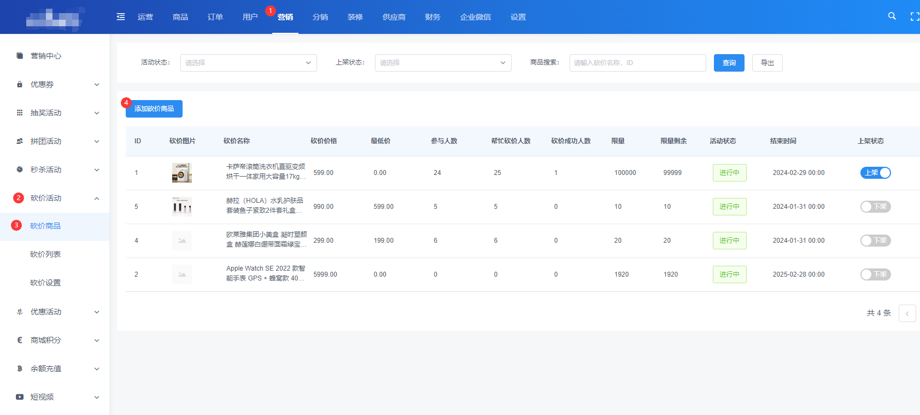The width and height of the screenshot is (920, 415).
Task: Collapse sidebar using the menu fold icon
Action: pyautogui.click(x=121, y=17)
